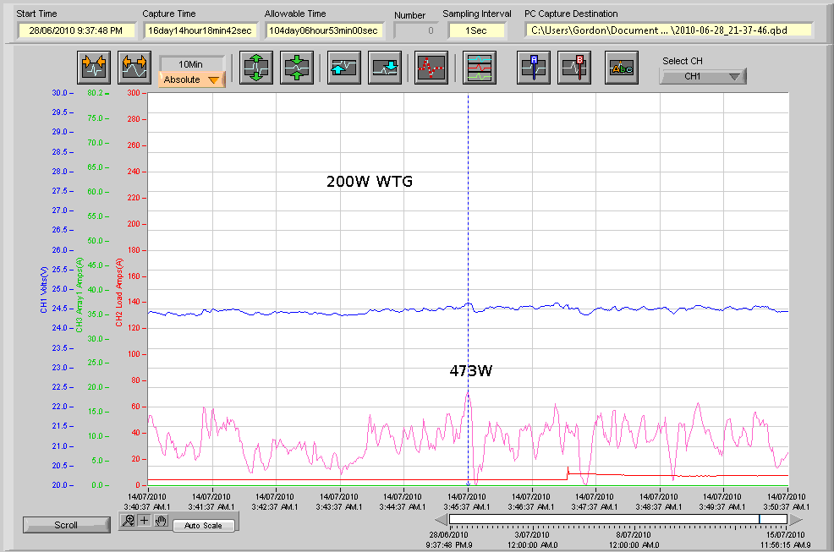Click the multi-channel split display icon
The height and width of the screenshot is (552, 834).
[x=479, y=68]
